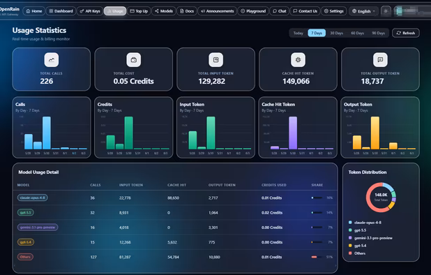Screen dimensions: 431x275
Task: Select the 7 Days time range
Action: [317, 33]
